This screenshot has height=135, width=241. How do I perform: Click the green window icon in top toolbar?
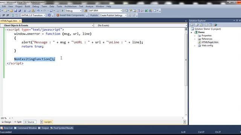pos(146,11)
